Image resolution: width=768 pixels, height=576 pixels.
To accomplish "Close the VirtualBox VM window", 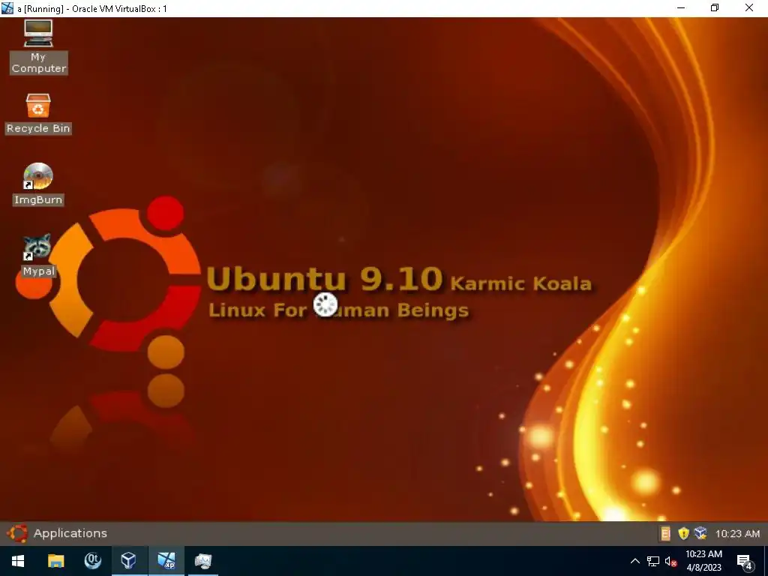I will 749,7.
